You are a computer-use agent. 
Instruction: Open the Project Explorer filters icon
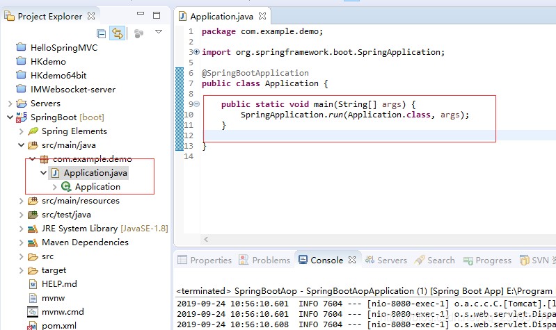click(x=138, y=33)
